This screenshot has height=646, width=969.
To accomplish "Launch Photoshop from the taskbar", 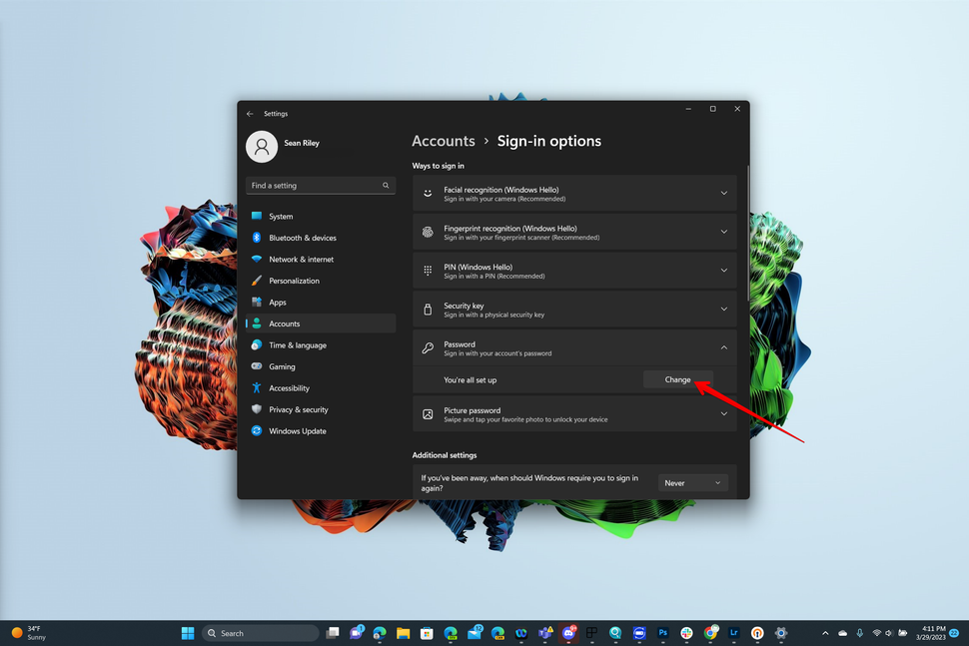I will click(x=662, y=632).
